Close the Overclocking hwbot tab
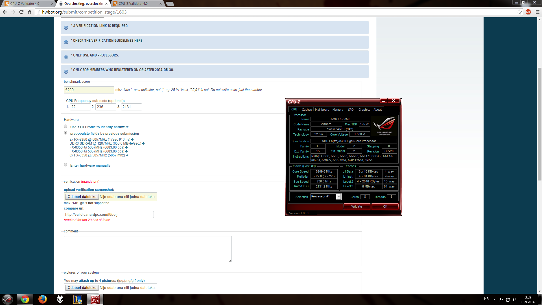The height and width of the screenshot is (305, 542). [x=106, y=4]
